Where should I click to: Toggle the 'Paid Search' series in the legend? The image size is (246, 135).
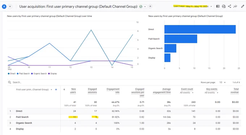(23, 73)
